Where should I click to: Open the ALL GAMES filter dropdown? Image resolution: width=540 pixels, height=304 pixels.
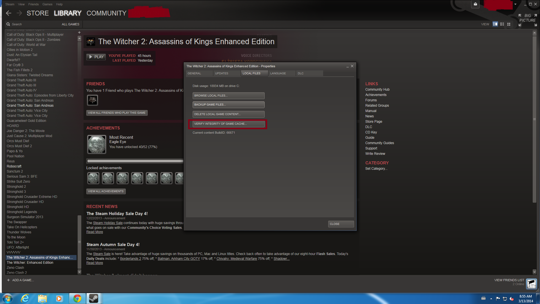click(x=70, y=24)
